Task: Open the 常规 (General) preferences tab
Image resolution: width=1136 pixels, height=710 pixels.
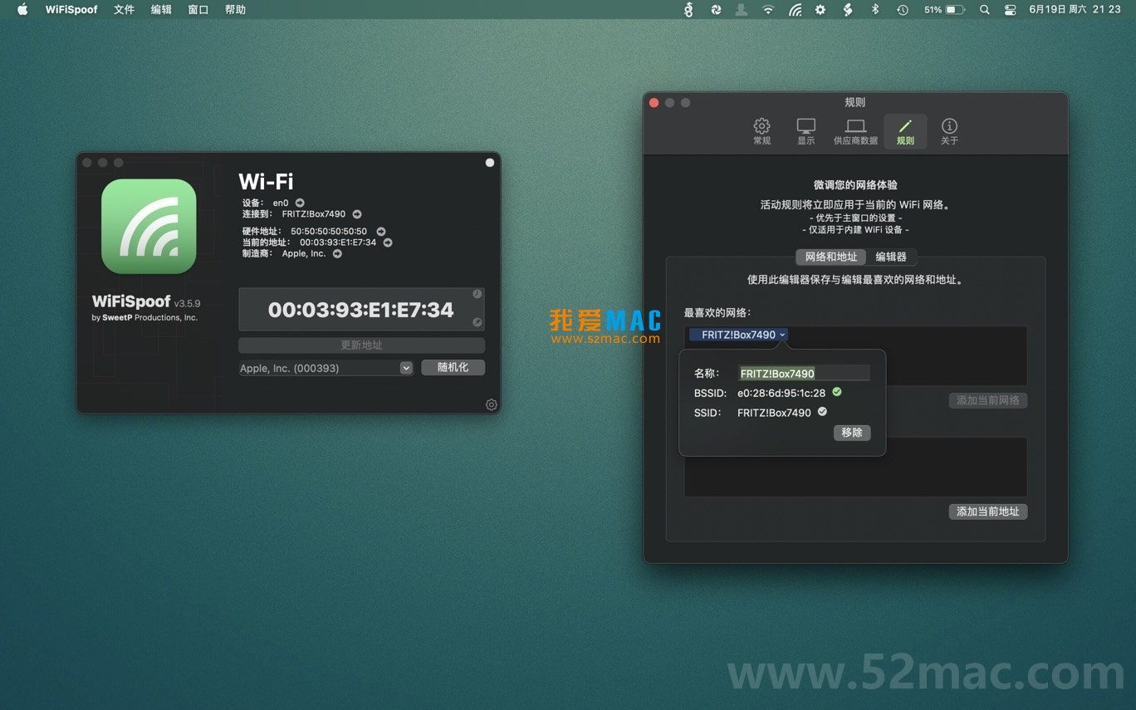Action: click(x=761, y=131)
